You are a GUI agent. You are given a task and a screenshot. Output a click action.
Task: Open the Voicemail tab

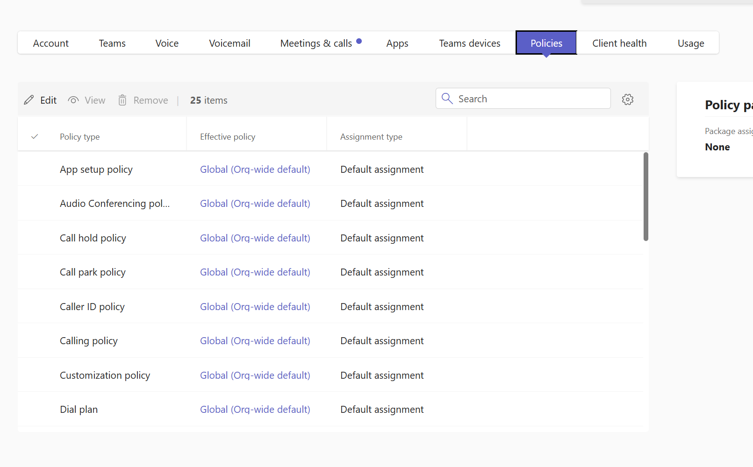[x=229, y=43]
